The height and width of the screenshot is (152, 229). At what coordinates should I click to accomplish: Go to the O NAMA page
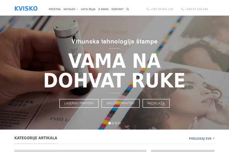click(x=103, y=9)
